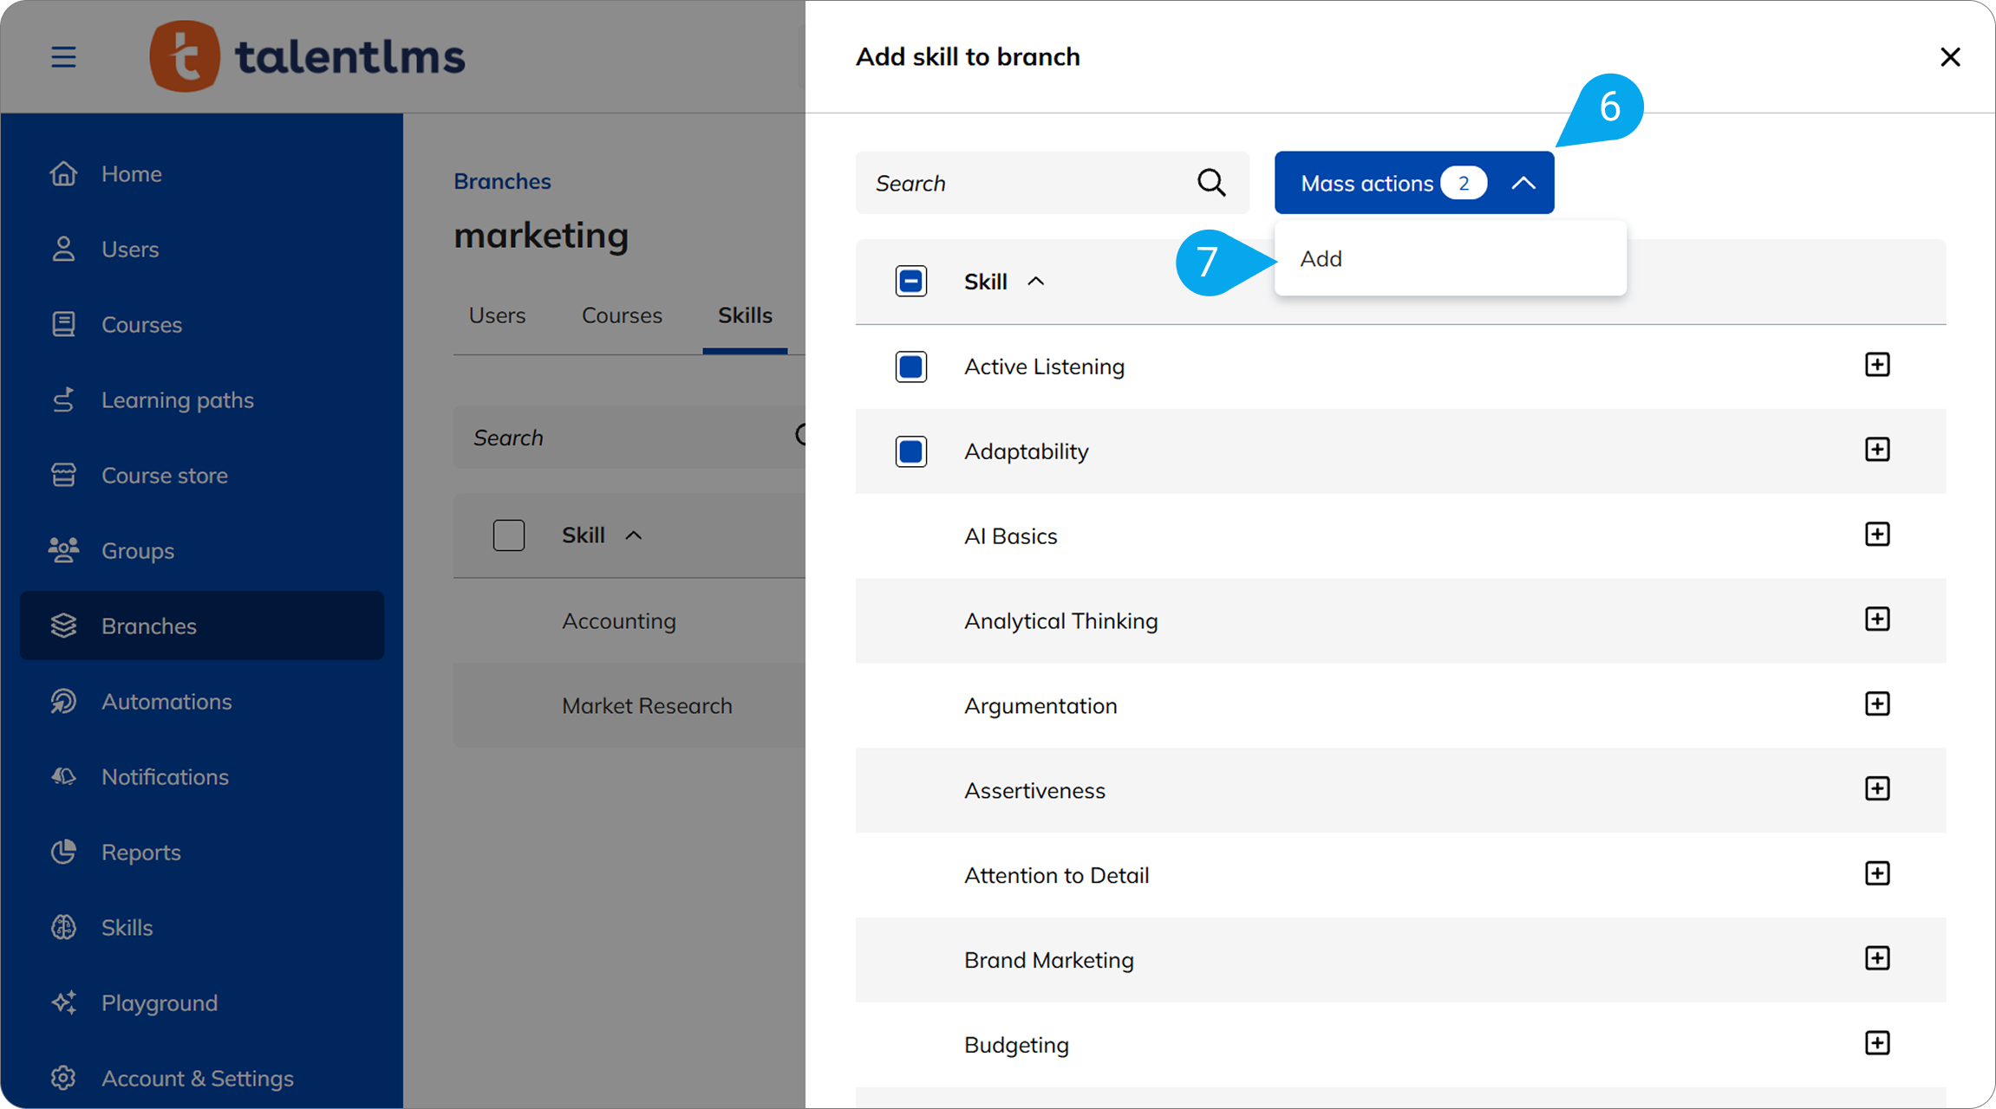1996x1109 pixels.
Task: Click the Playground sparkle icon in sidebar
Action: coord(63,1002)
